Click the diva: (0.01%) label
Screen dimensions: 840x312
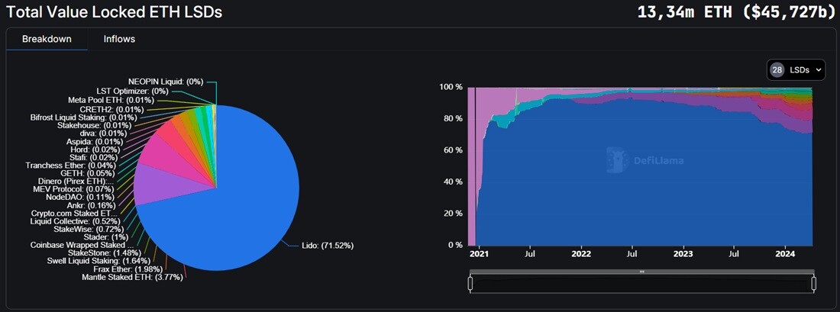(102, 133)
